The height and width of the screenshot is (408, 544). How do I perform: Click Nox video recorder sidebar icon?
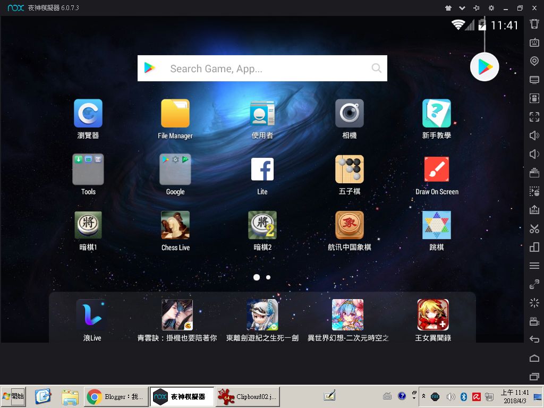click(534, 321)
